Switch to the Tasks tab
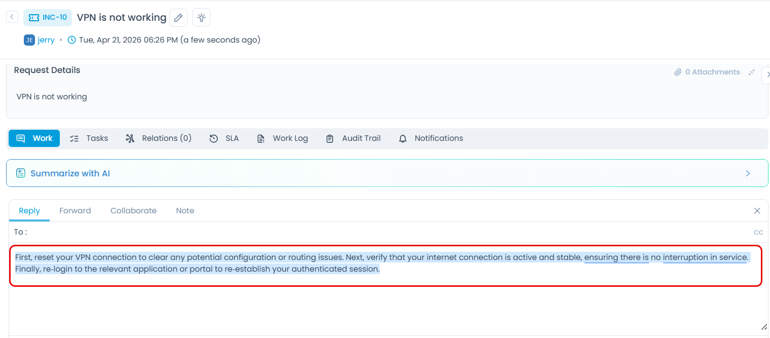This screenshot has height=338, width=770. [89, 138]
